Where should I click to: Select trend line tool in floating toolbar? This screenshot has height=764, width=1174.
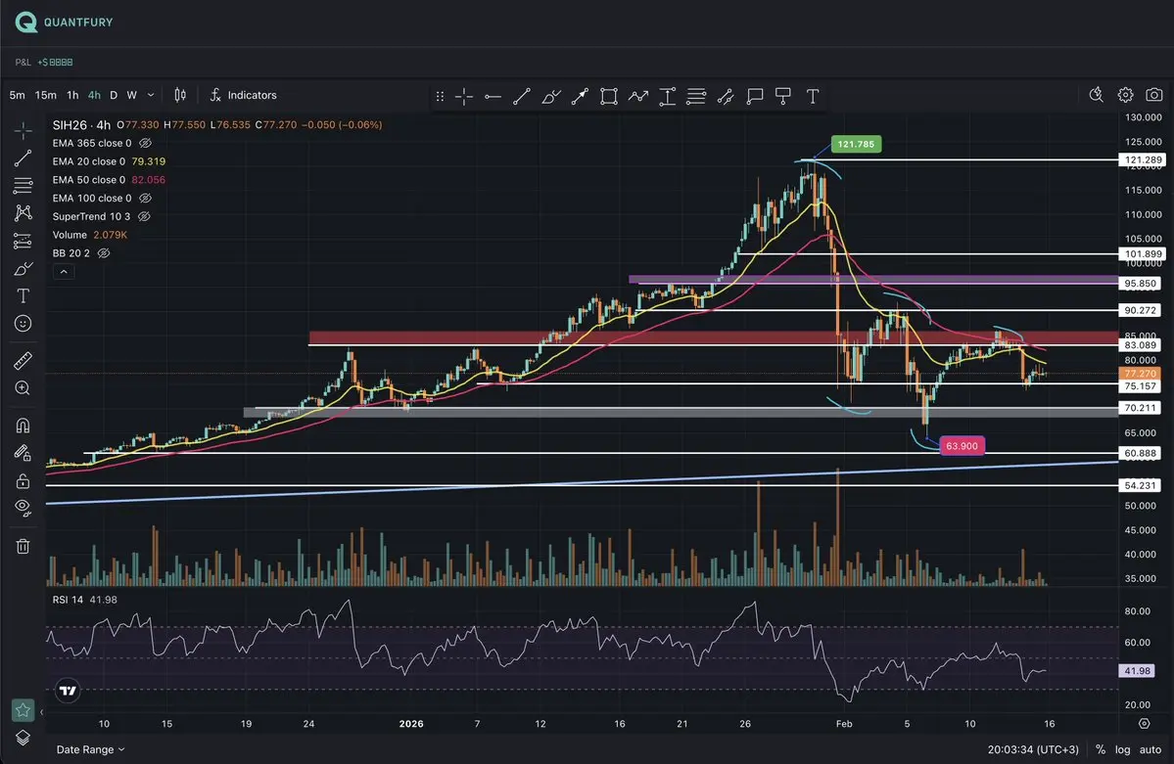[x=522, y=97]
